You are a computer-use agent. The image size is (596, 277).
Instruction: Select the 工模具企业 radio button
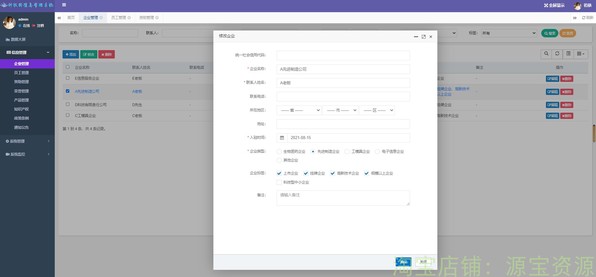[x=347, y=152]
